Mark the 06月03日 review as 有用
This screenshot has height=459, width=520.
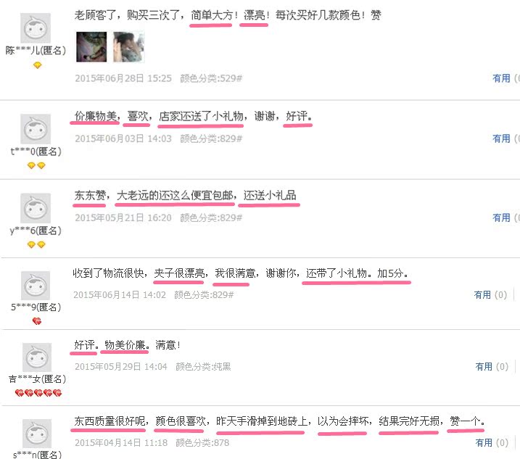501,138
